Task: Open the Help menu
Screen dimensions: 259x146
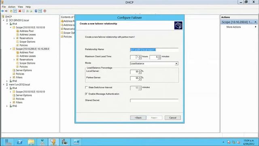Action: [x=28, y=7]
